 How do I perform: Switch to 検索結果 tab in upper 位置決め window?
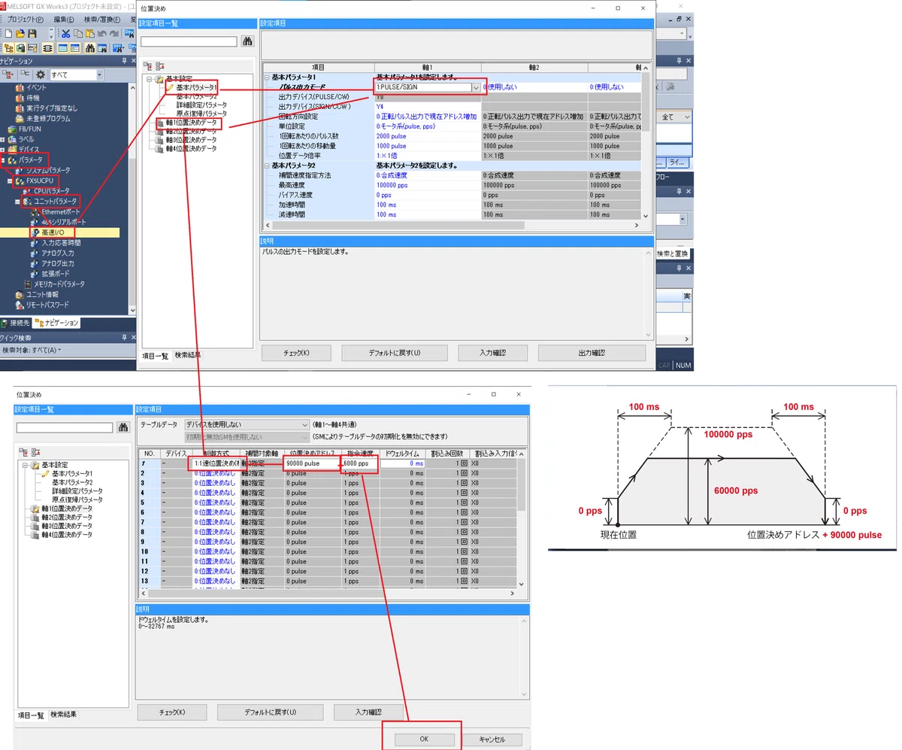[188, 355]
